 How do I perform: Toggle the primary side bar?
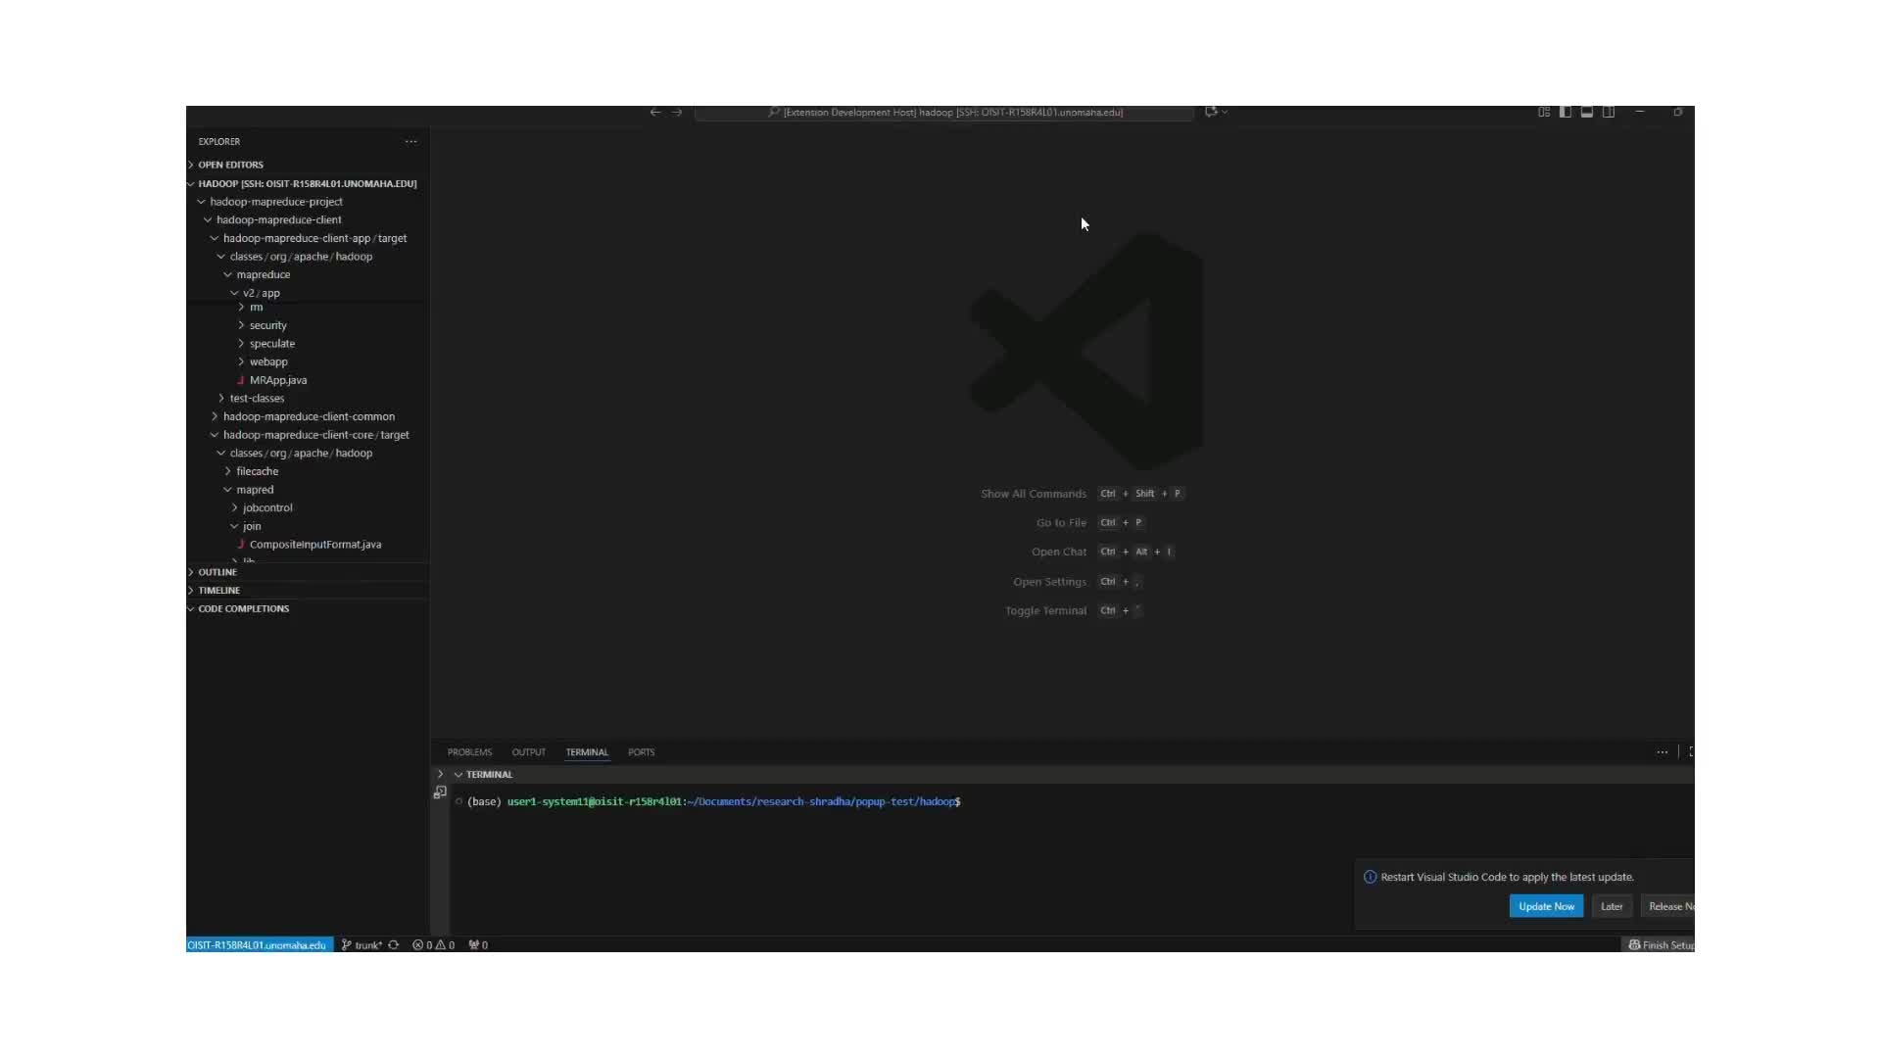[1566, 112]
